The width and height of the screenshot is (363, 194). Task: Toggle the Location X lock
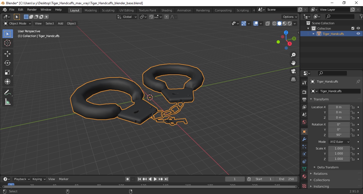(353, 107)
